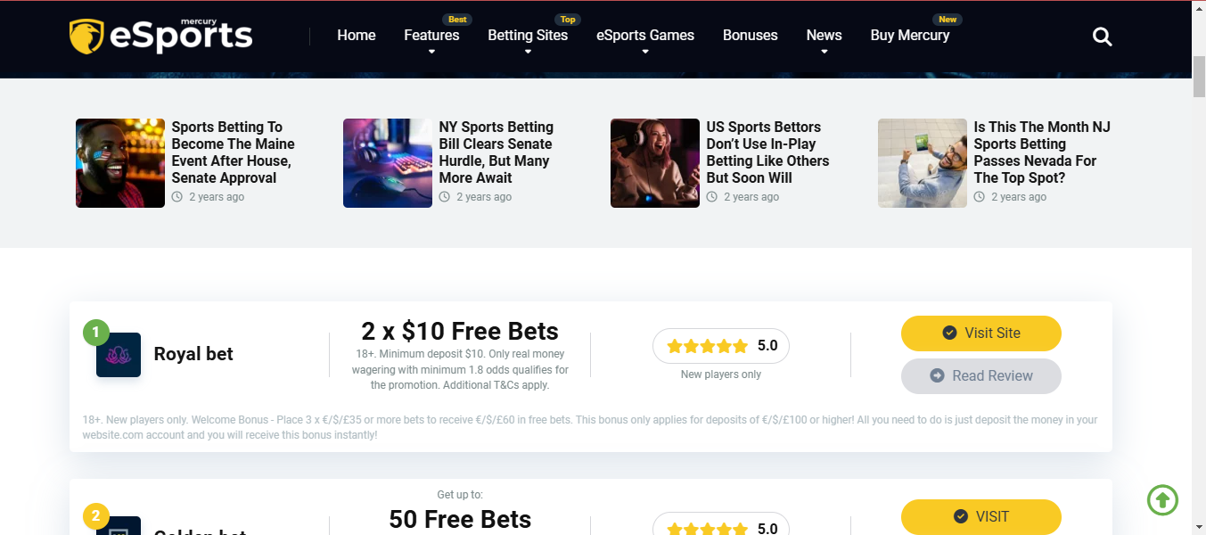The image size is (1206, 535).
Task: Expand the eSports Games dropdown menu
Action: click(645, 36)
